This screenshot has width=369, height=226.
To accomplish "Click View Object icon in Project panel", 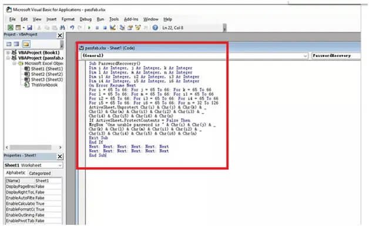I will click(x=16, y=44).
